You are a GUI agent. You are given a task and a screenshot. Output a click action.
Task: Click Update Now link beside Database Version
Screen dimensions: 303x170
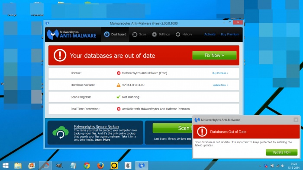220,85
